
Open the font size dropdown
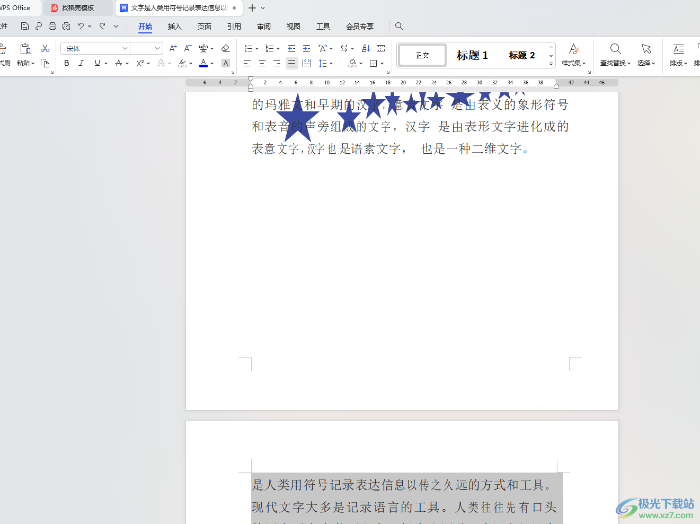(x=157, y=48)
